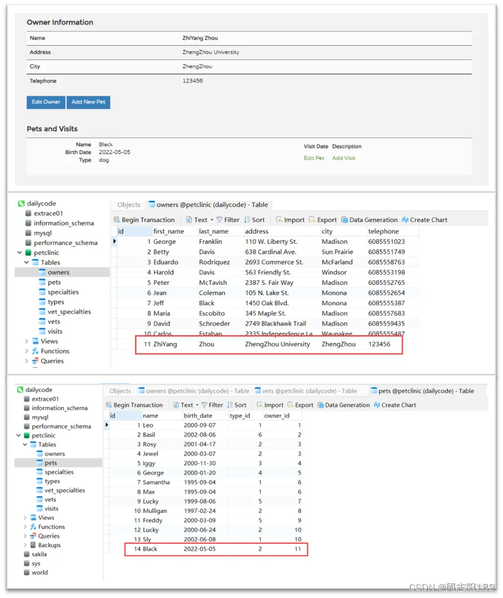This screenshot has height=598, width=503.
Task: Select information_schema database in upper tree
Action: point(59,223)
